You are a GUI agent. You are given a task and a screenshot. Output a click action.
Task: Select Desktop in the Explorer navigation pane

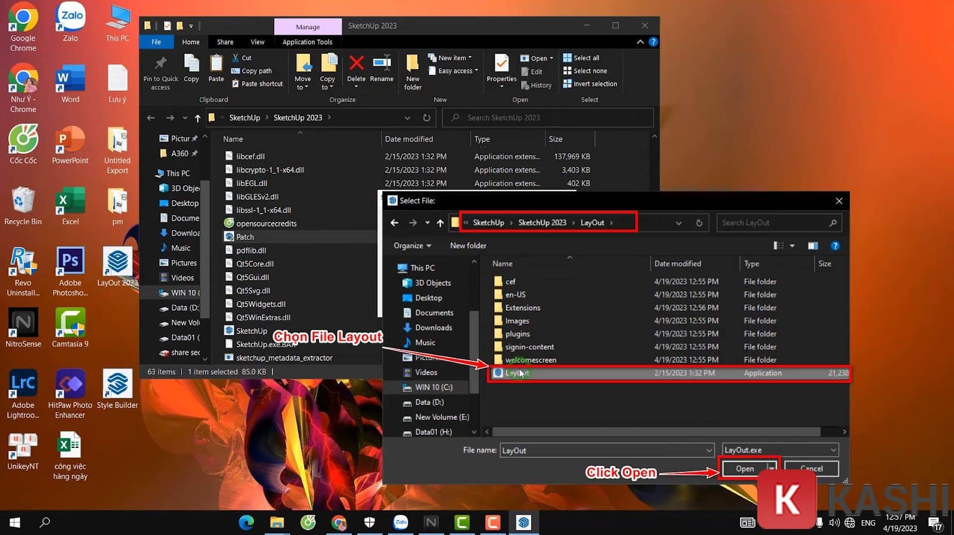184,203
